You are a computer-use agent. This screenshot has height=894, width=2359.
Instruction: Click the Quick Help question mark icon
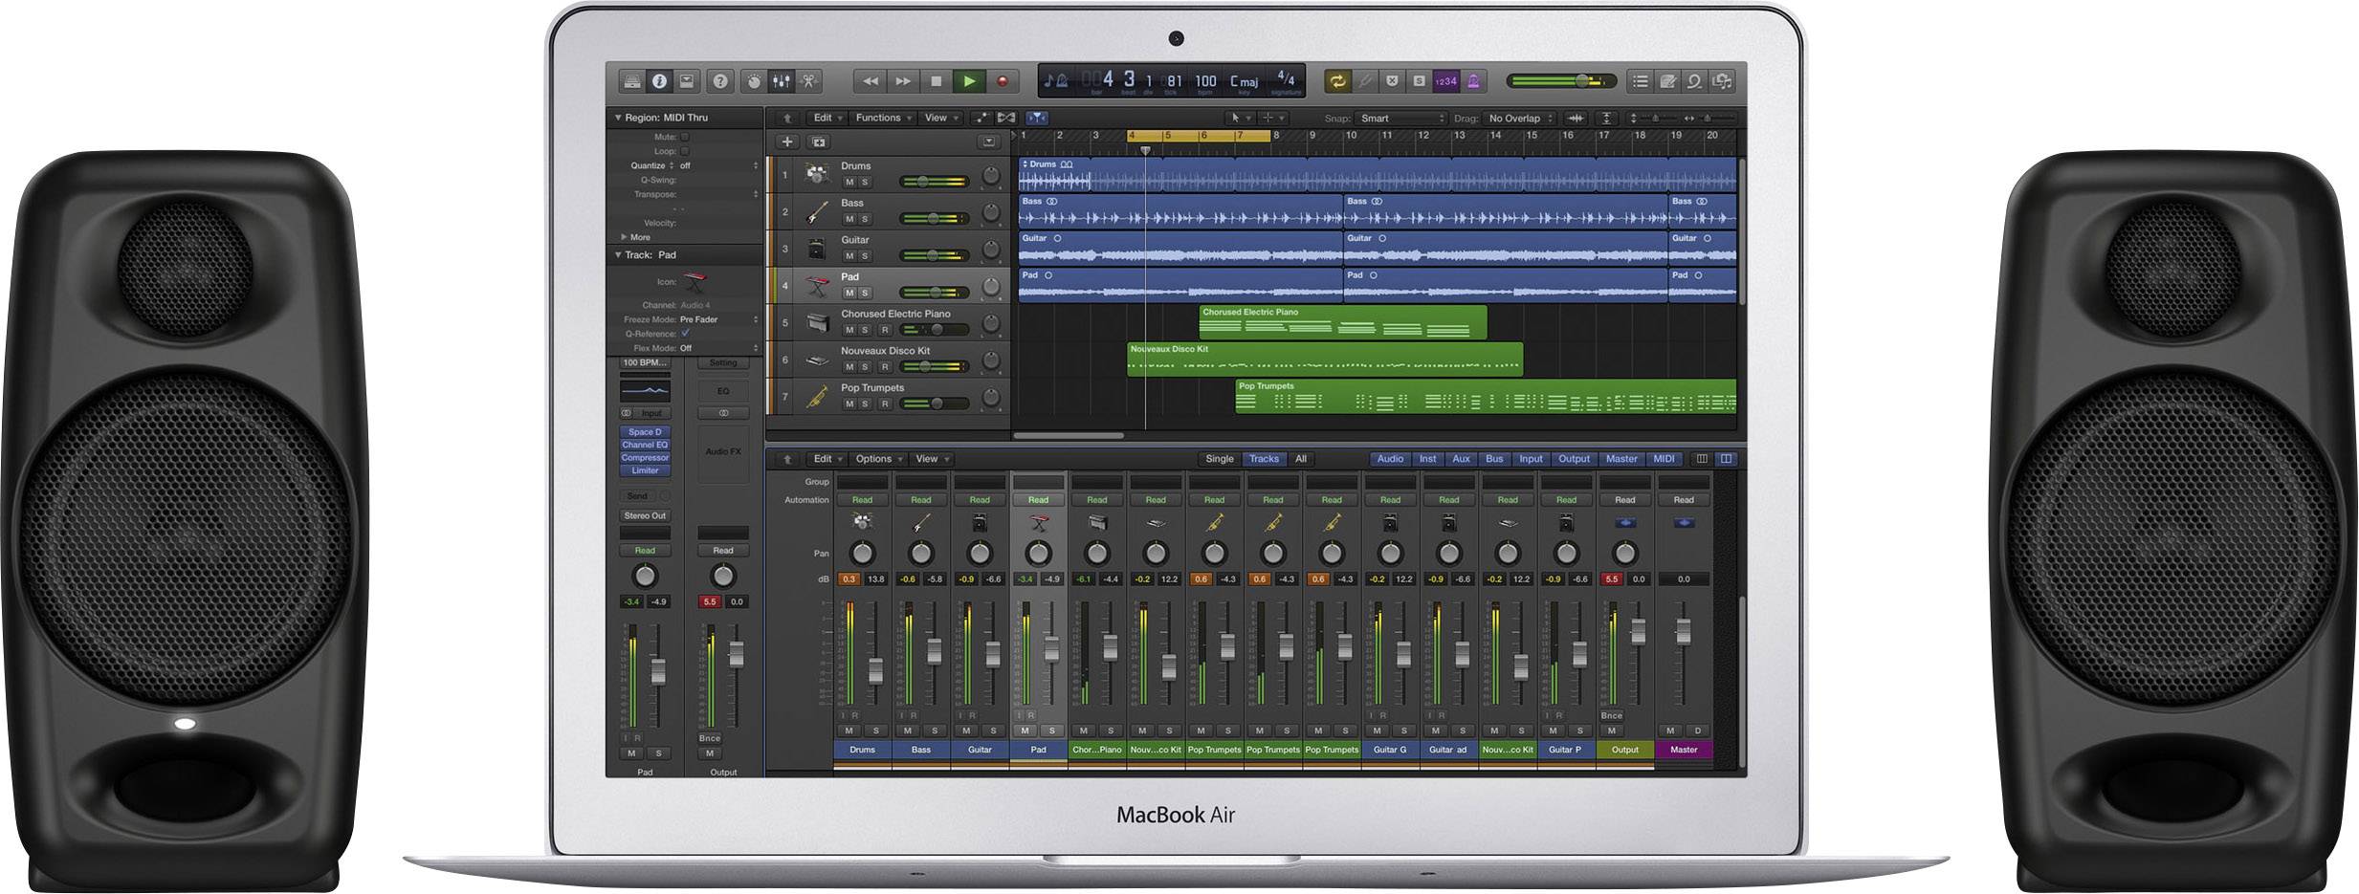tap(720, 81)
